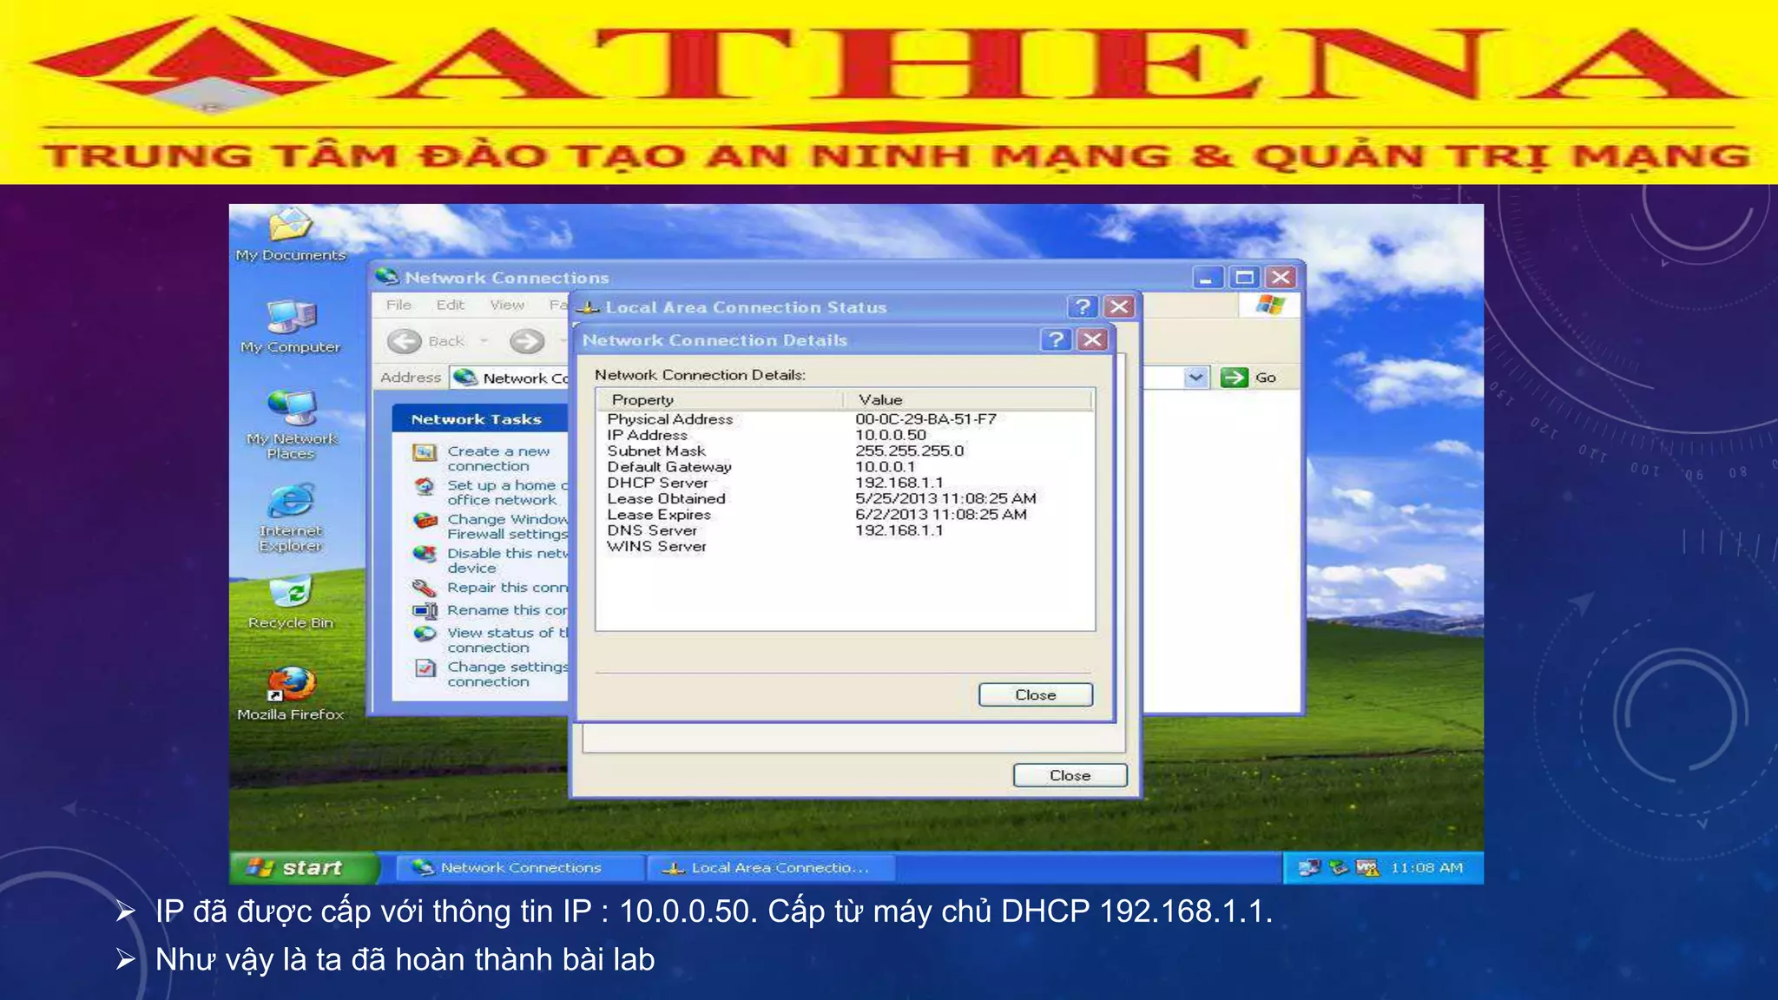Click Set up a home office network
The width and height of the screenshot is (1778, 1000).
pos(506,492)
